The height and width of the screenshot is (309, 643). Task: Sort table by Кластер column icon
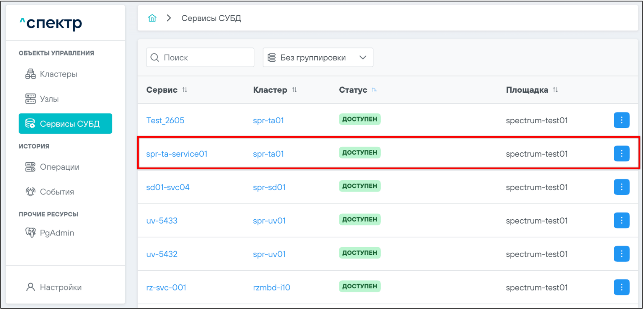tap(294, 90)
